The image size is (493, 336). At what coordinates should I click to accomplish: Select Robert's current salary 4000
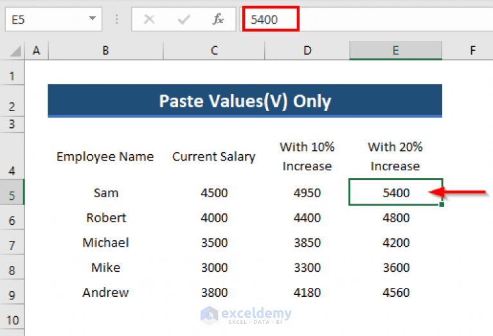point(214,217)
